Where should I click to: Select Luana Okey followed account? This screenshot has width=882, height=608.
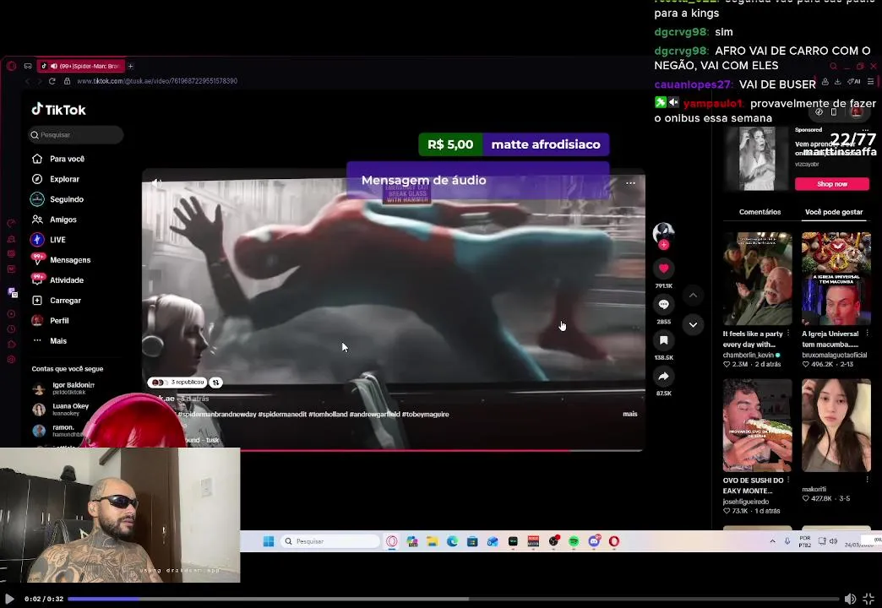[62, 409]
